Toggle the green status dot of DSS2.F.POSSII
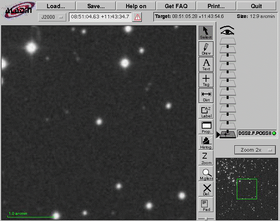The image size is (280, 221). 274,133
